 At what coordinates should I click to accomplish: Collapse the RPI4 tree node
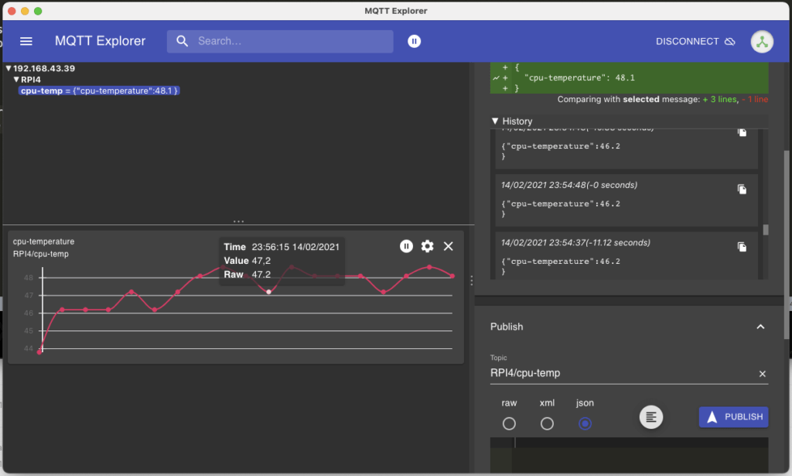click(16, 79)
